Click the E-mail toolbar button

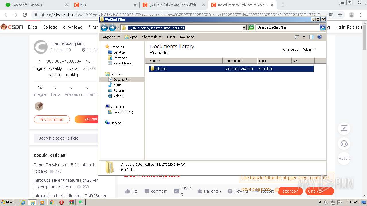(171, 37)
